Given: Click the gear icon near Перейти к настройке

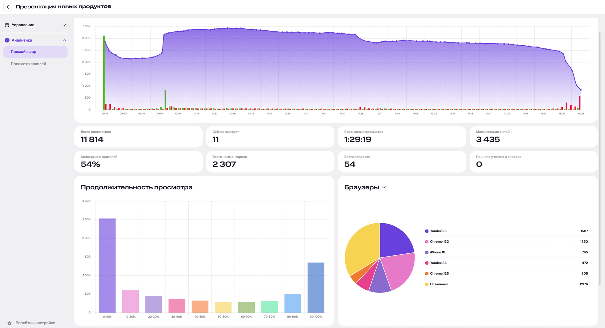Looking at the screenshot, I should click(9, 323).
